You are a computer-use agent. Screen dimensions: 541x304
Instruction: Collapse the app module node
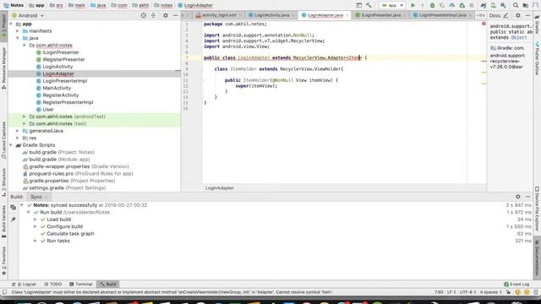click(x=11, y=24)
